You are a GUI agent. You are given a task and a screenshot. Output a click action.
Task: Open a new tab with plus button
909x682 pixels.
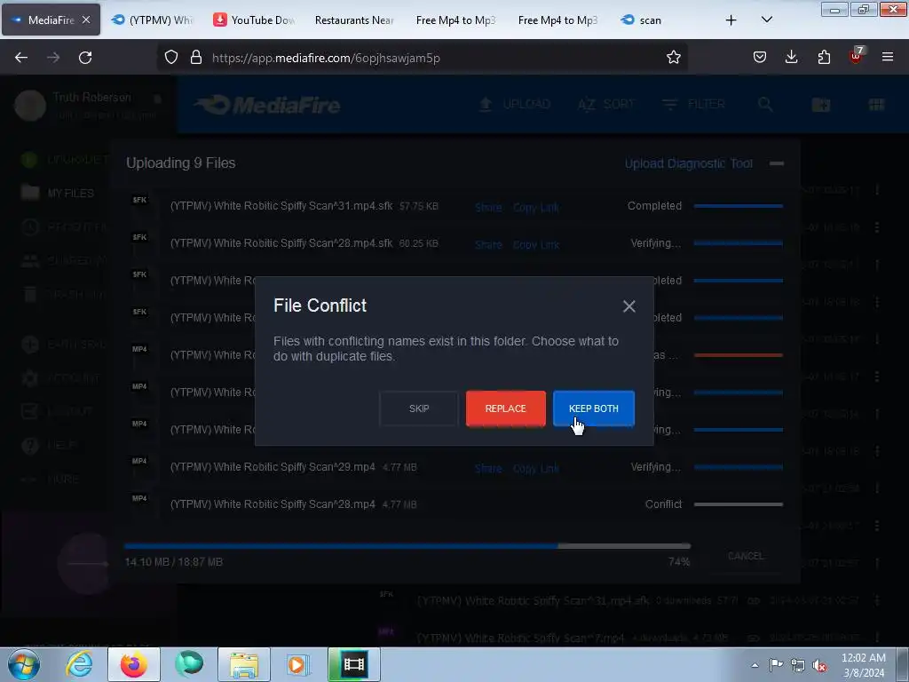[731, 20]
